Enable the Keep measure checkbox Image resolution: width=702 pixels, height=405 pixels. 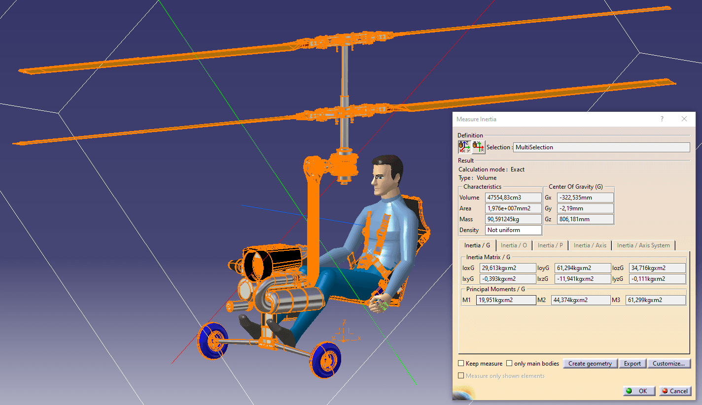(461, 364)
